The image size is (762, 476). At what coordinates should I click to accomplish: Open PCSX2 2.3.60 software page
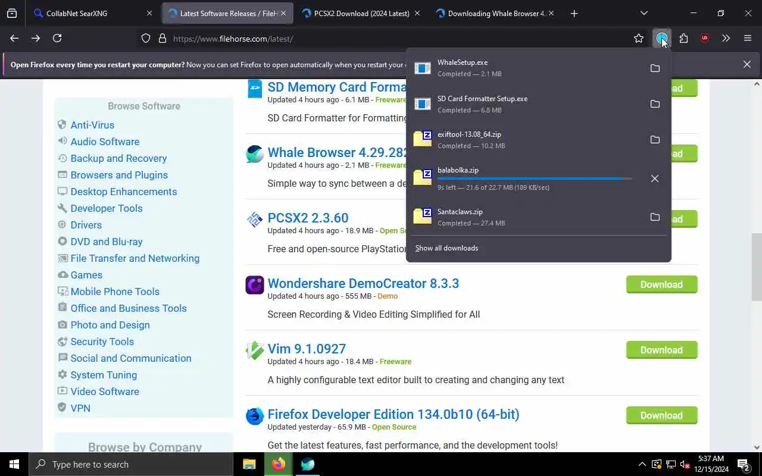point(308,218)
